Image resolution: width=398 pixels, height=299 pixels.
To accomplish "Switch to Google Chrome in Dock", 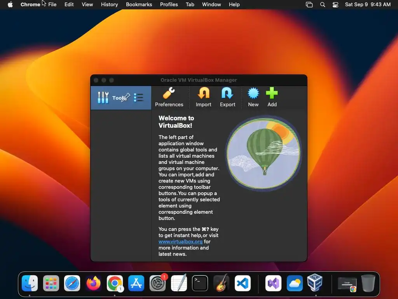I will pos(115,283).
